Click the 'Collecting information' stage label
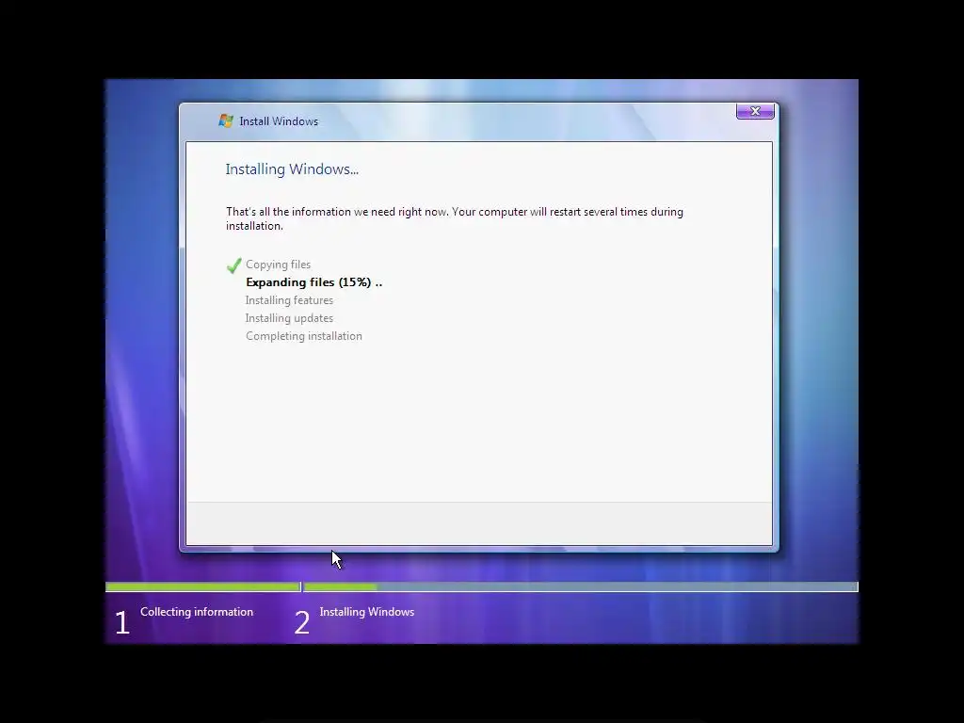964x723 pixels. (x=197, y=612)
